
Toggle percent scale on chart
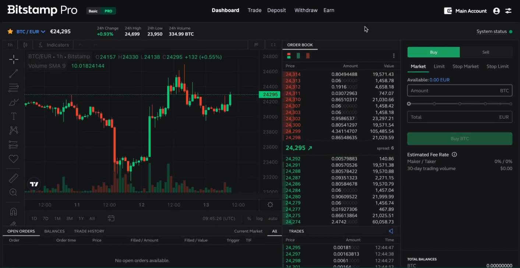tap(249, 219)
